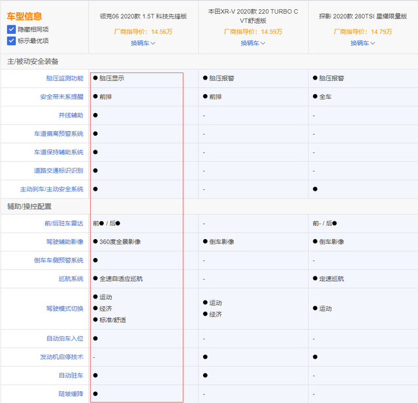Click the 驾驶模式切换 row label

(65, 309)
